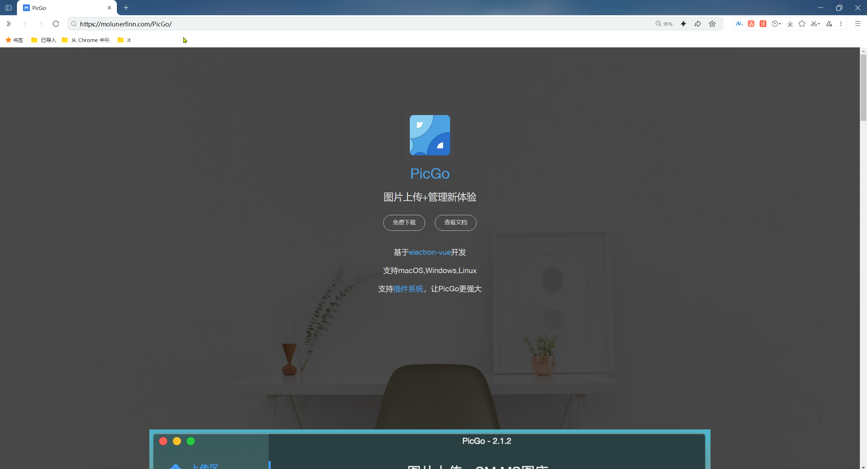The width and height of the screenshot is (867, 469).
Task: Open the translate extension icon
Action: click(763, 24)
